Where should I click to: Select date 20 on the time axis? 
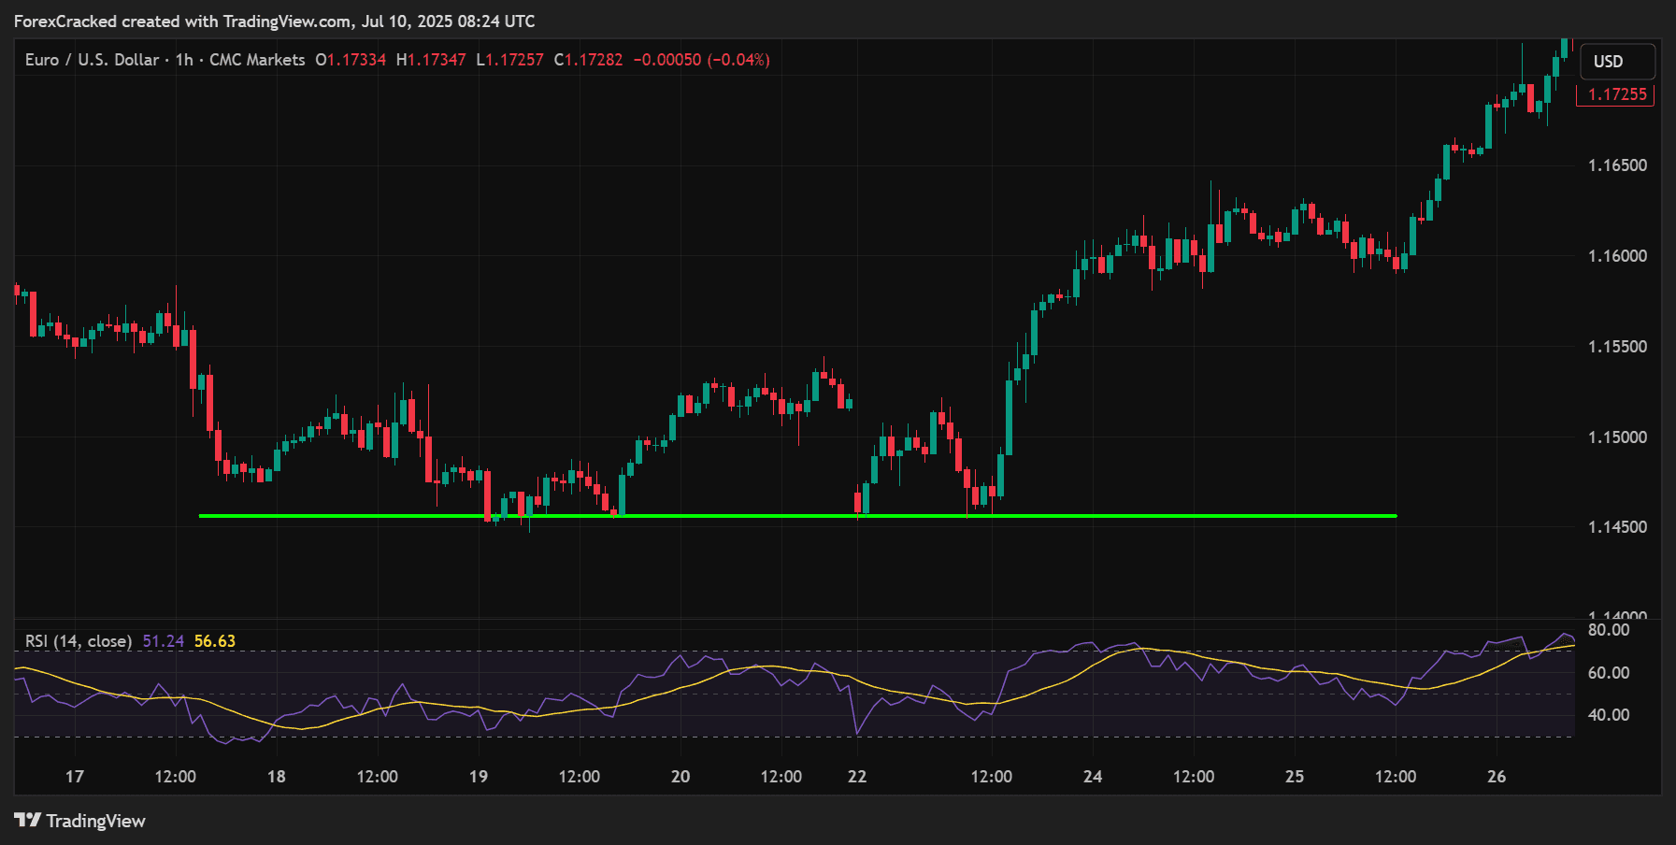pos(680,777)
